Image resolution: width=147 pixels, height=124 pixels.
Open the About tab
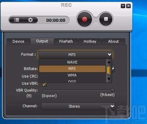[114, 41]
